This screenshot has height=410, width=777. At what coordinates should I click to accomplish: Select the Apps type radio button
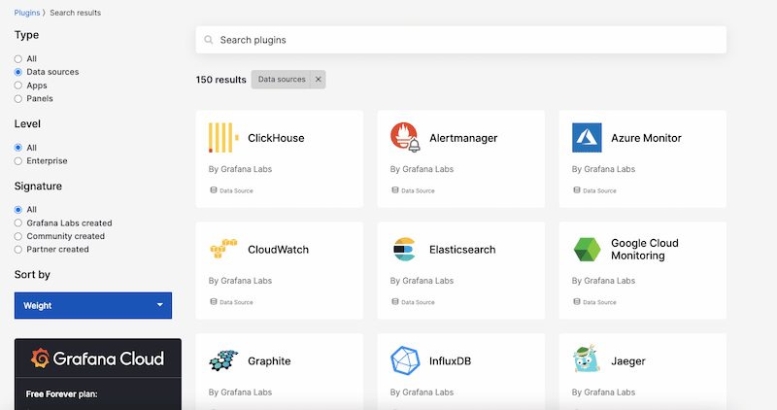[18, 85]
